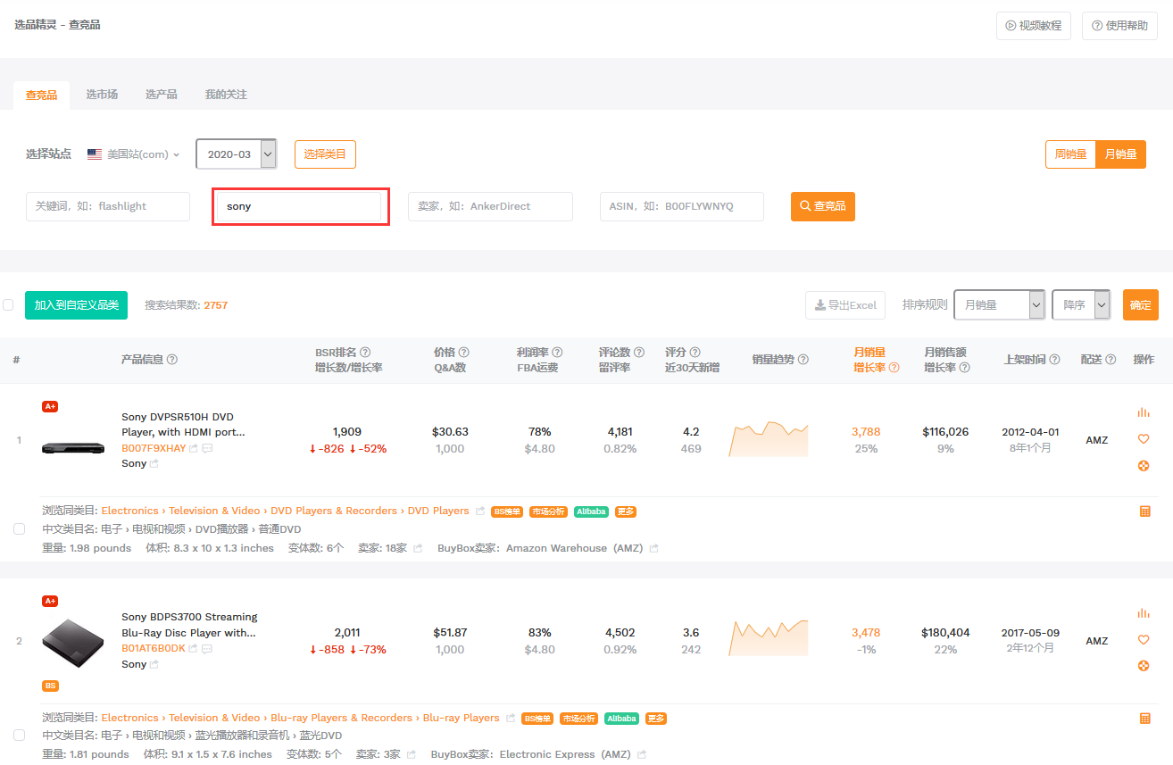This screenshot has width=1173, height=765.
Task: Open link icon after Amazon Warehouse BuyBox seller
Action: click(x=653, y=548)
